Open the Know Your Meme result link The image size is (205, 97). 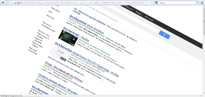tap(87, 24)
